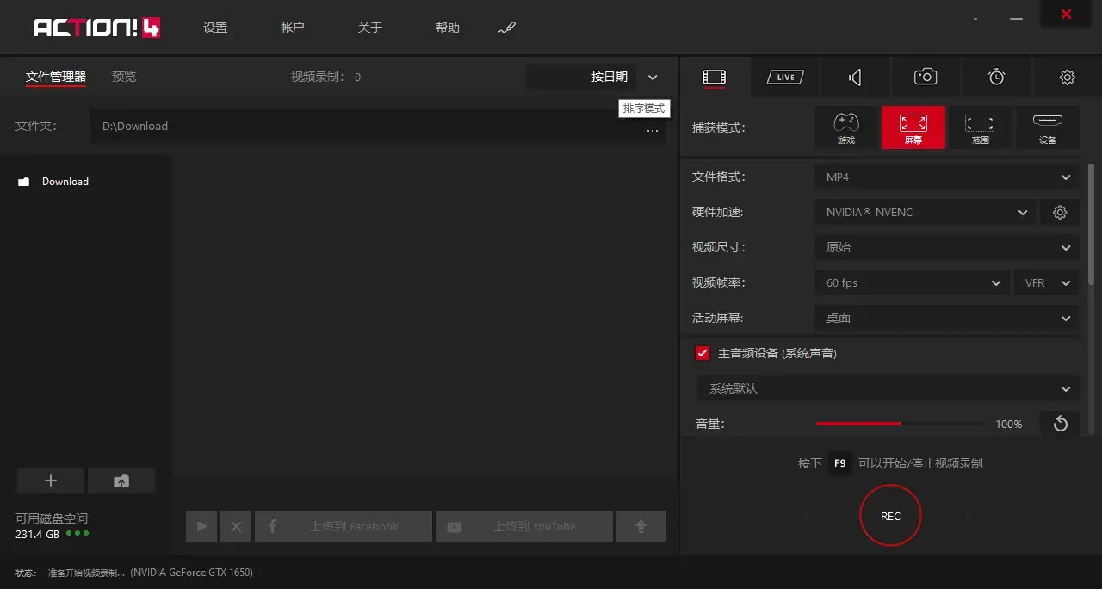The width and height of the screenshot is (1102, 589).
Task: Click the ACTION! 4 logo
Action: pyautogui.click(x=96, y=28)
